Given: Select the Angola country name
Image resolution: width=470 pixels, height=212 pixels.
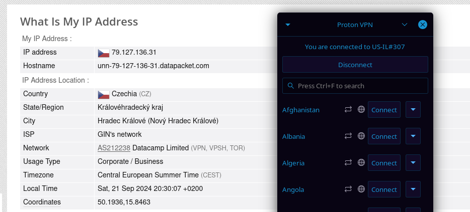Looking at the screenshot, I should point(293,189).
